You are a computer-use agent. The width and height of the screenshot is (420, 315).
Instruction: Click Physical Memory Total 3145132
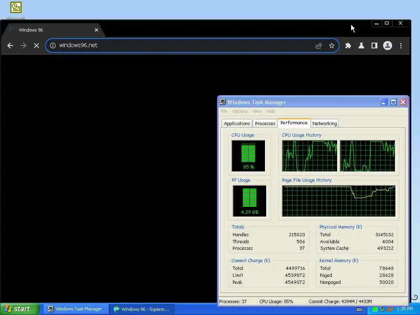pyautogui.click(x=384, y=235)
